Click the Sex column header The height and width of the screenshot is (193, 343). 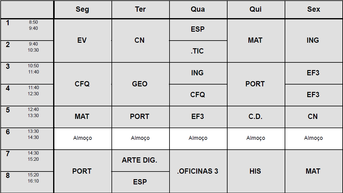[314, 10]
